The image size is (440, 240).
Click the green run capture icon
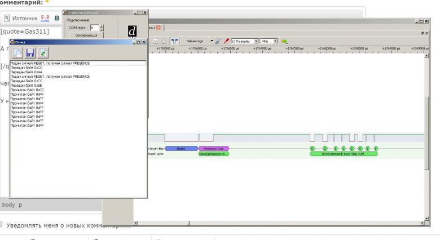284,41
